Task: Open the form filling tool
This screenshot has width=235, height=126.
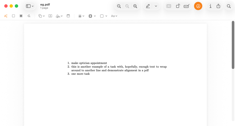Action: (x=187, y=6)
